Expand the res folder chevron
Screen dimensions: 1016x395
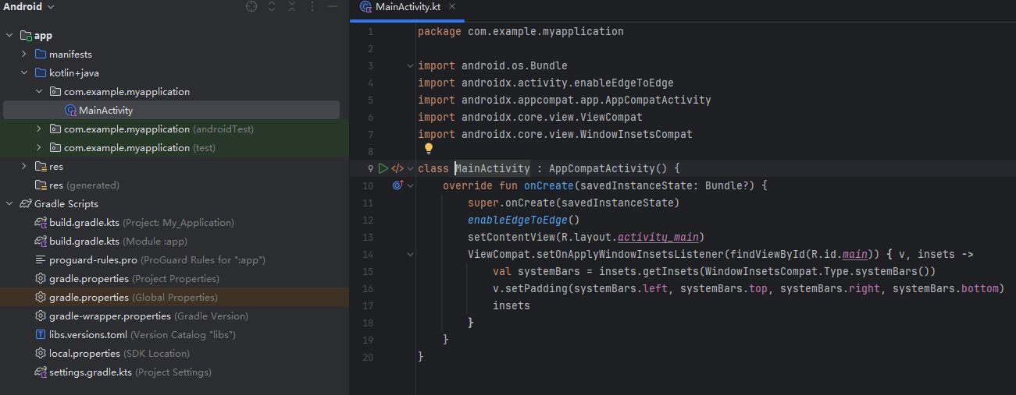[x=24, y=167]
